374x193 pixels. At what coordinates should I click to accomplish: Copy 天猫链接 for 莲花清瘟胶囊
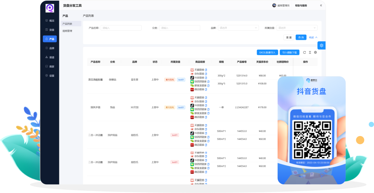coord(206,70)
